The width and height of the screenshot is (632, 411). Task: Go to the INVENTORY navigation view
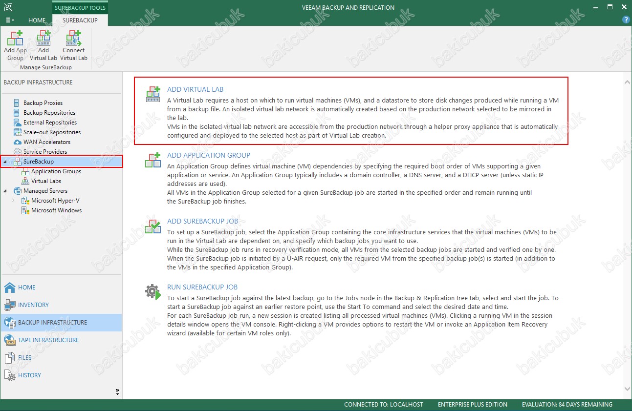coord(61,305)
